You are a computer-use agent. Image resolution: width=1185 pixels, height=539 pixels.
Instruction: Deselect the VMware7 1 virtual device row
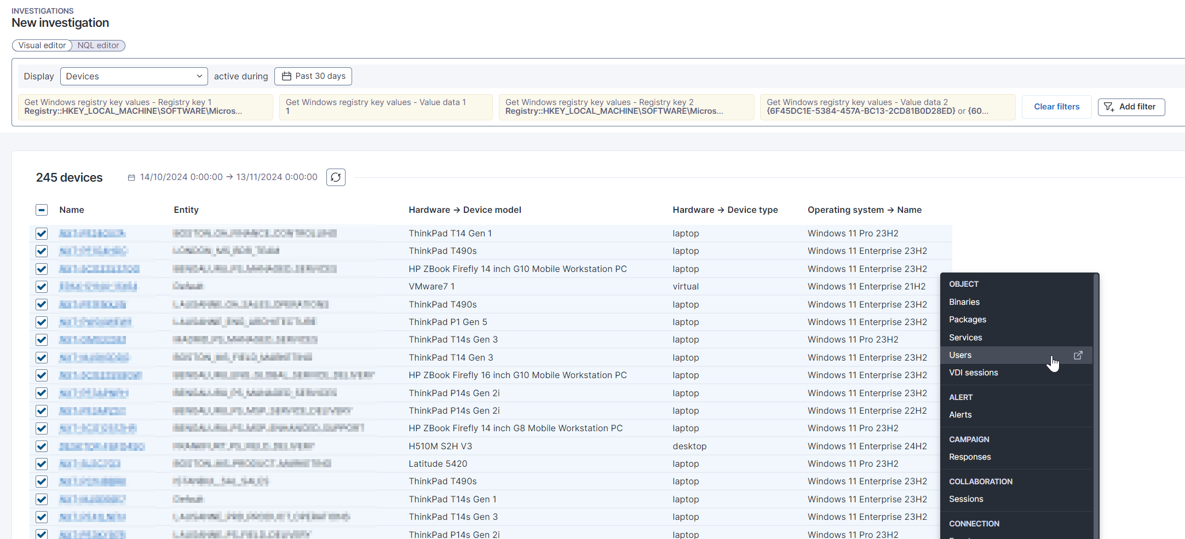42,287
